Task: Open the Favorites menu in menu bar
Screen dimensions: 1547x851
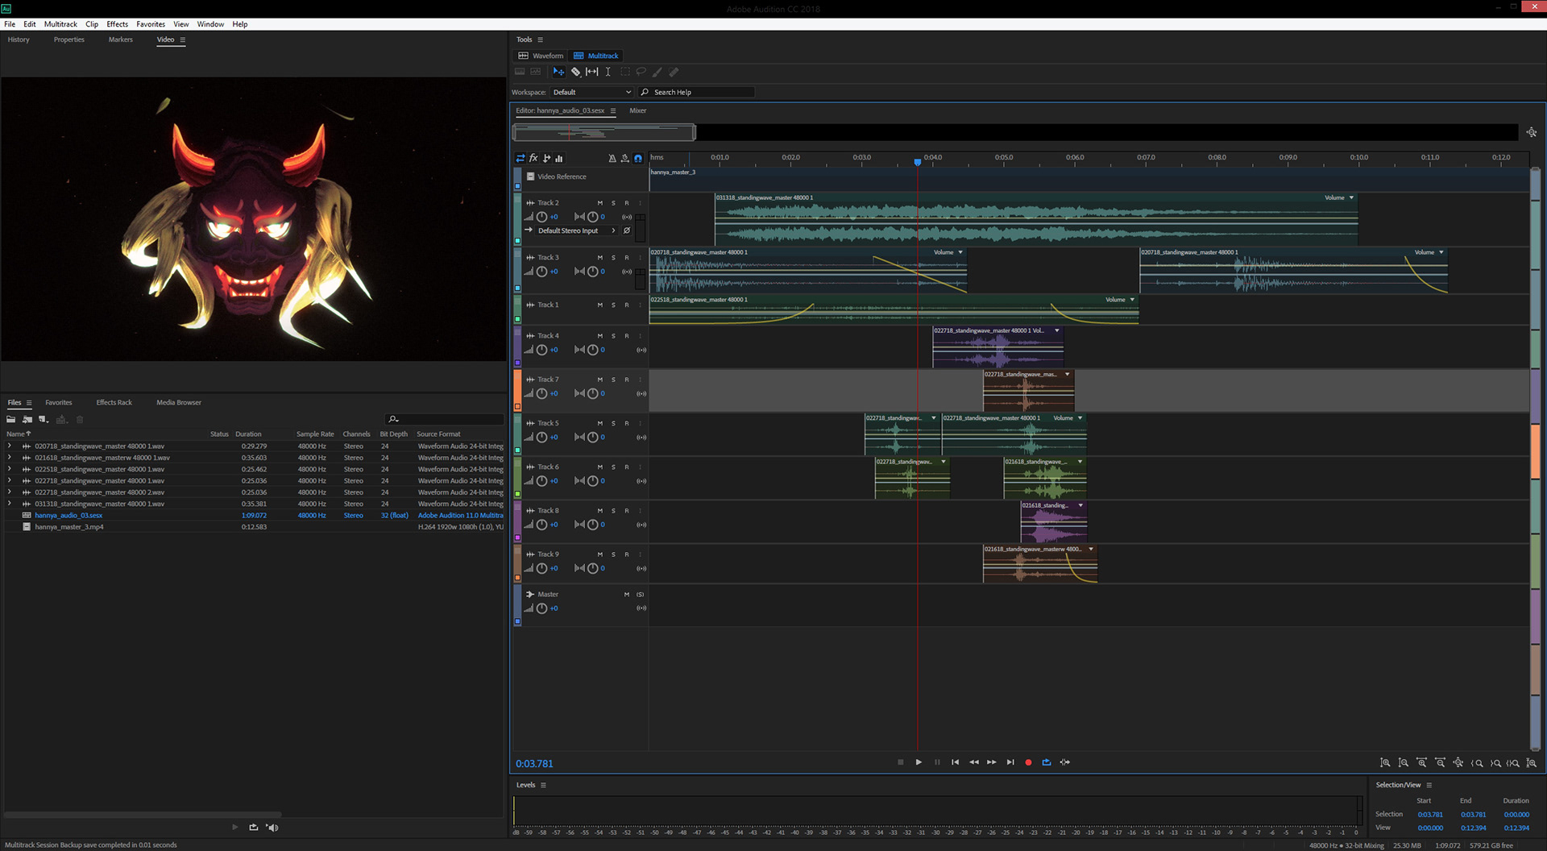Action: pos(151,24)
